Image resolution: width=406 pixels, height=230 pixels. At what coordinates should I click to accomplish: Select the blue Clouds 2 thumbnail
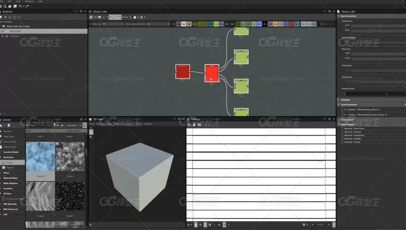point(41,157)
